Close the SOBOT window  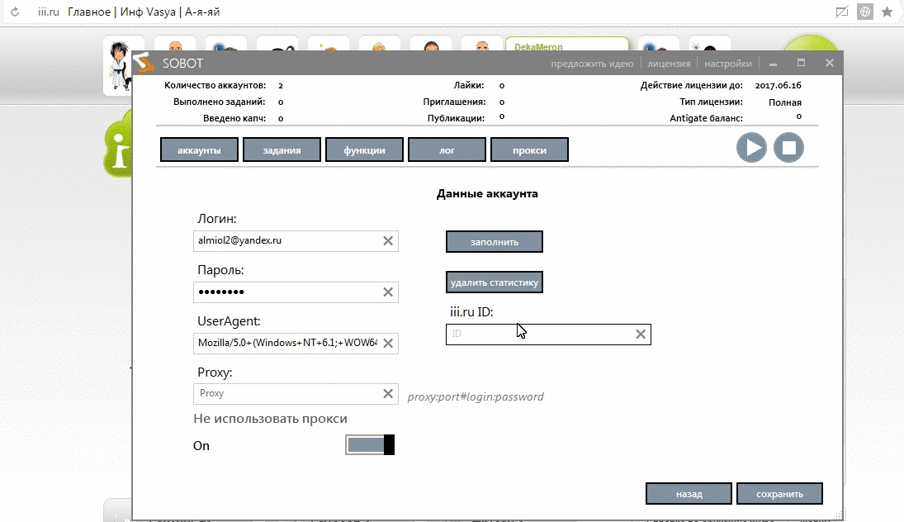[x=829, y=63]
